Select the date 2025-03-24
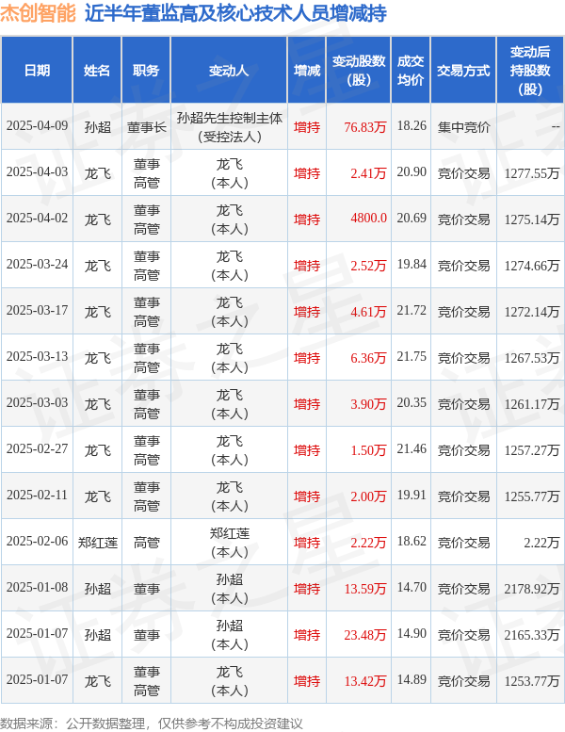This screenshot has width=565, height=732. click(37, 264)
